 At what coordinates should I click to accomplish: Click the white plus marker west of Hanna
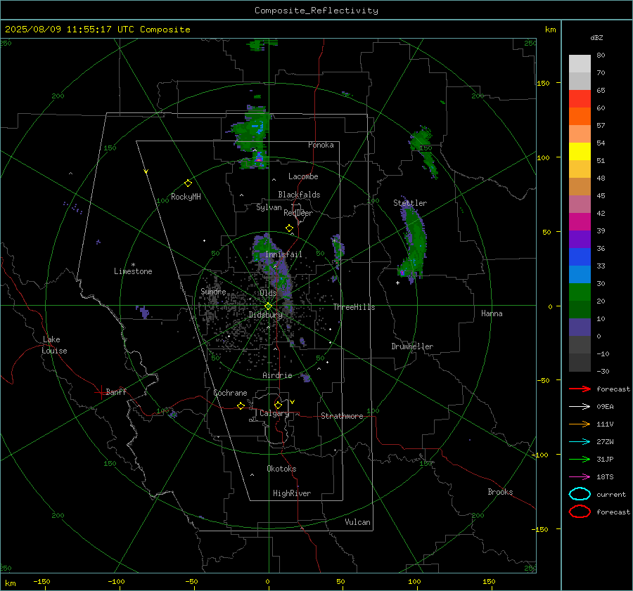click(x=397, y=282)
